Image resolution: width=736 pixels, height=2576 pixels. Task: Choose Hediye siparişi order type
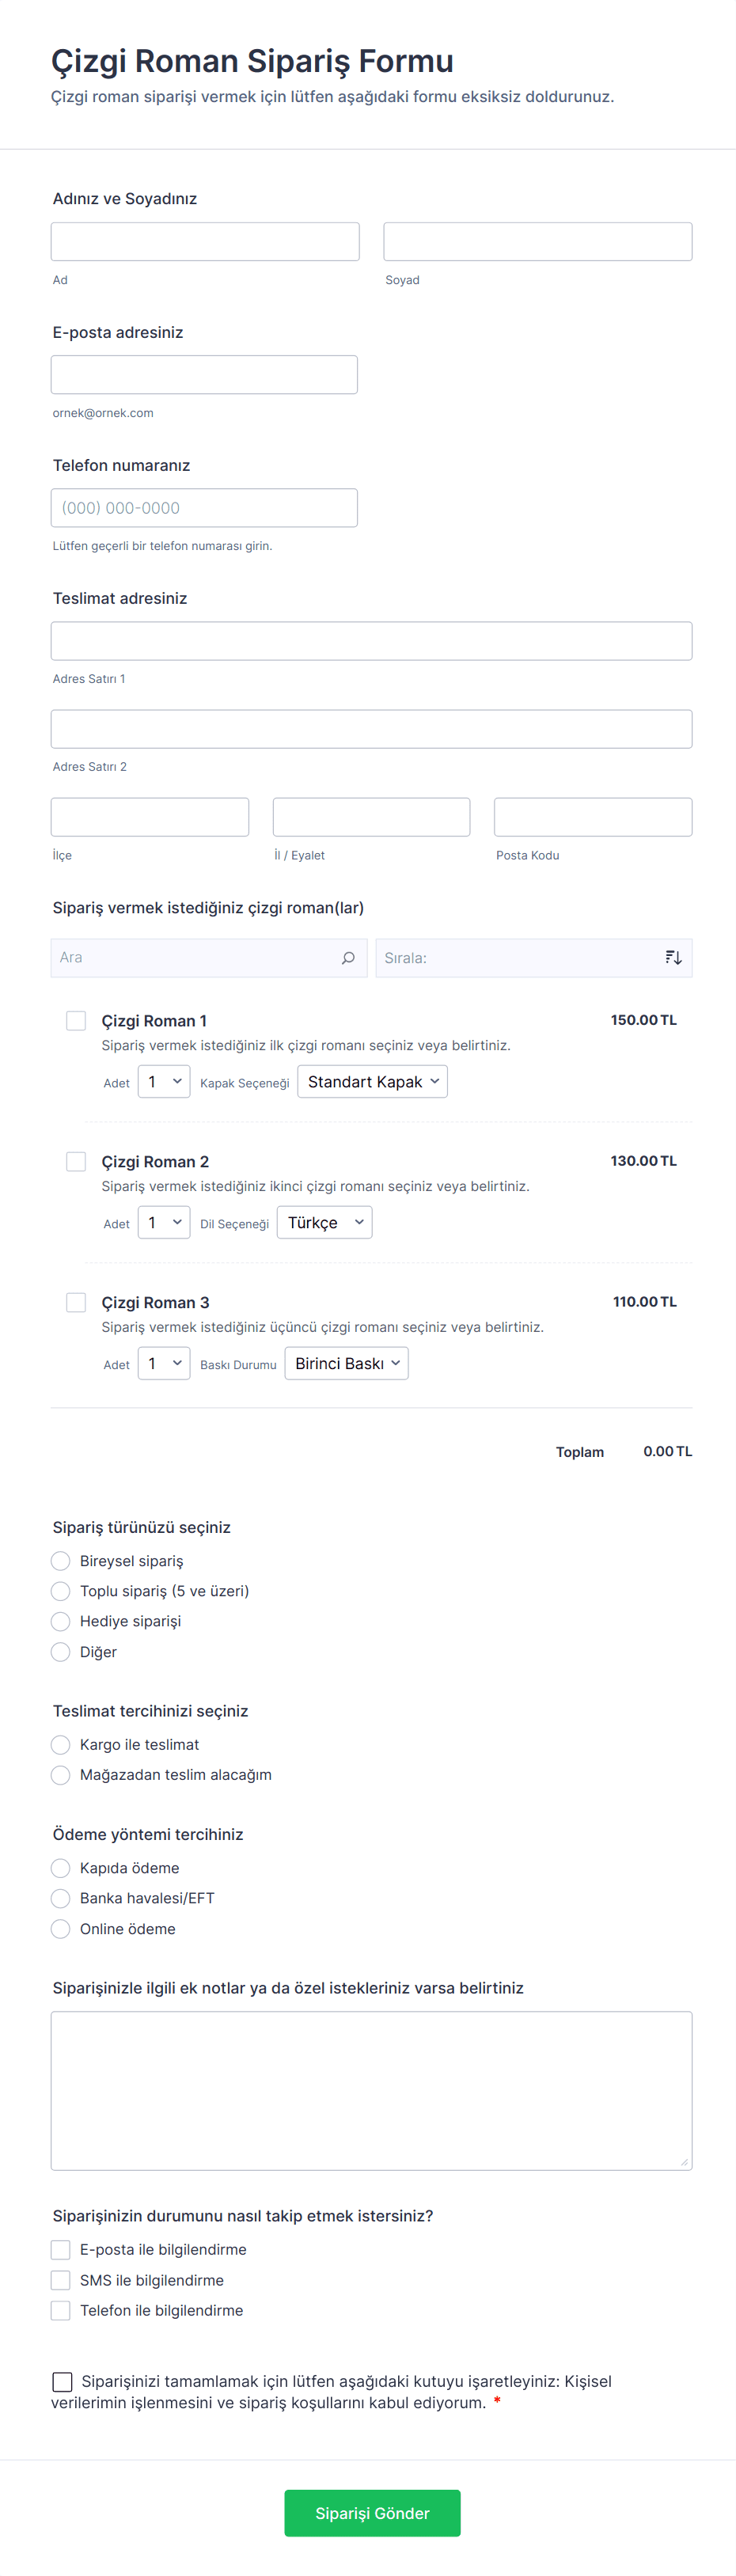tap(61, 1621)
